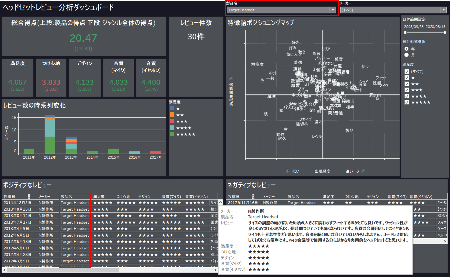Click the 2017年 red bar
Screen dimensions: 450x277
156,152
